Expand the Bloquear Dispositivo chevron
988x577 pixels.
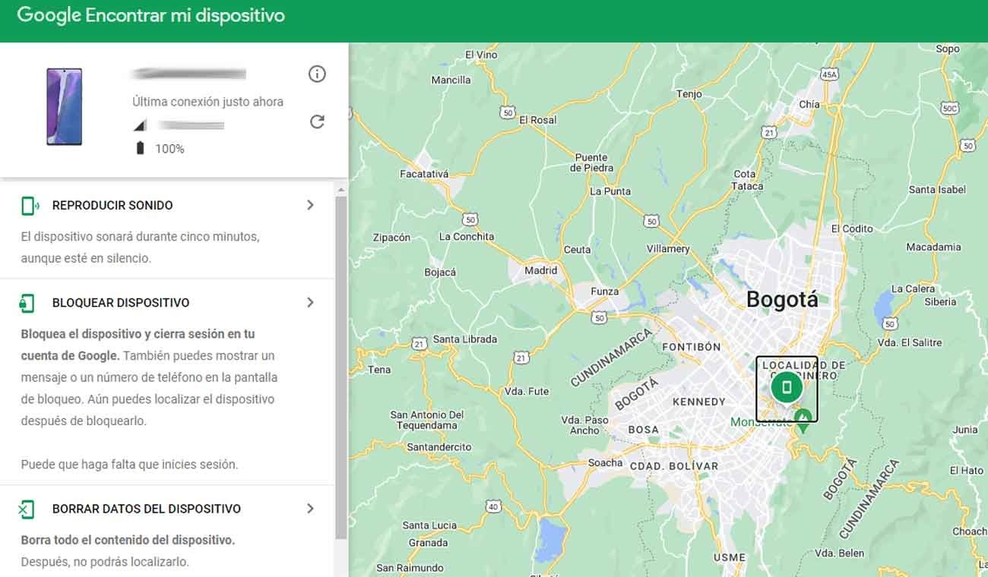coord(310,302)
